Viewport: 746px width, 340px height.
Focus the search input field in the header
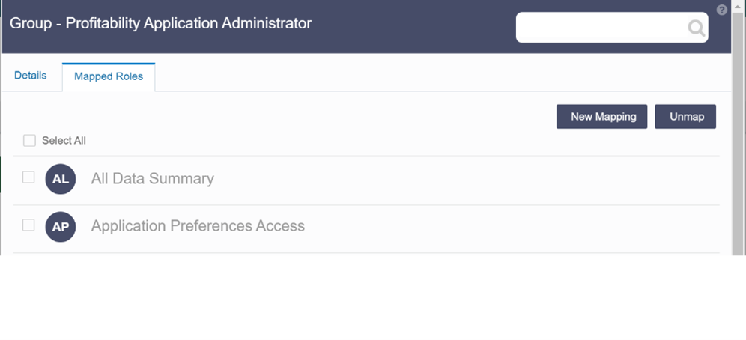click(x=601, y=28)
